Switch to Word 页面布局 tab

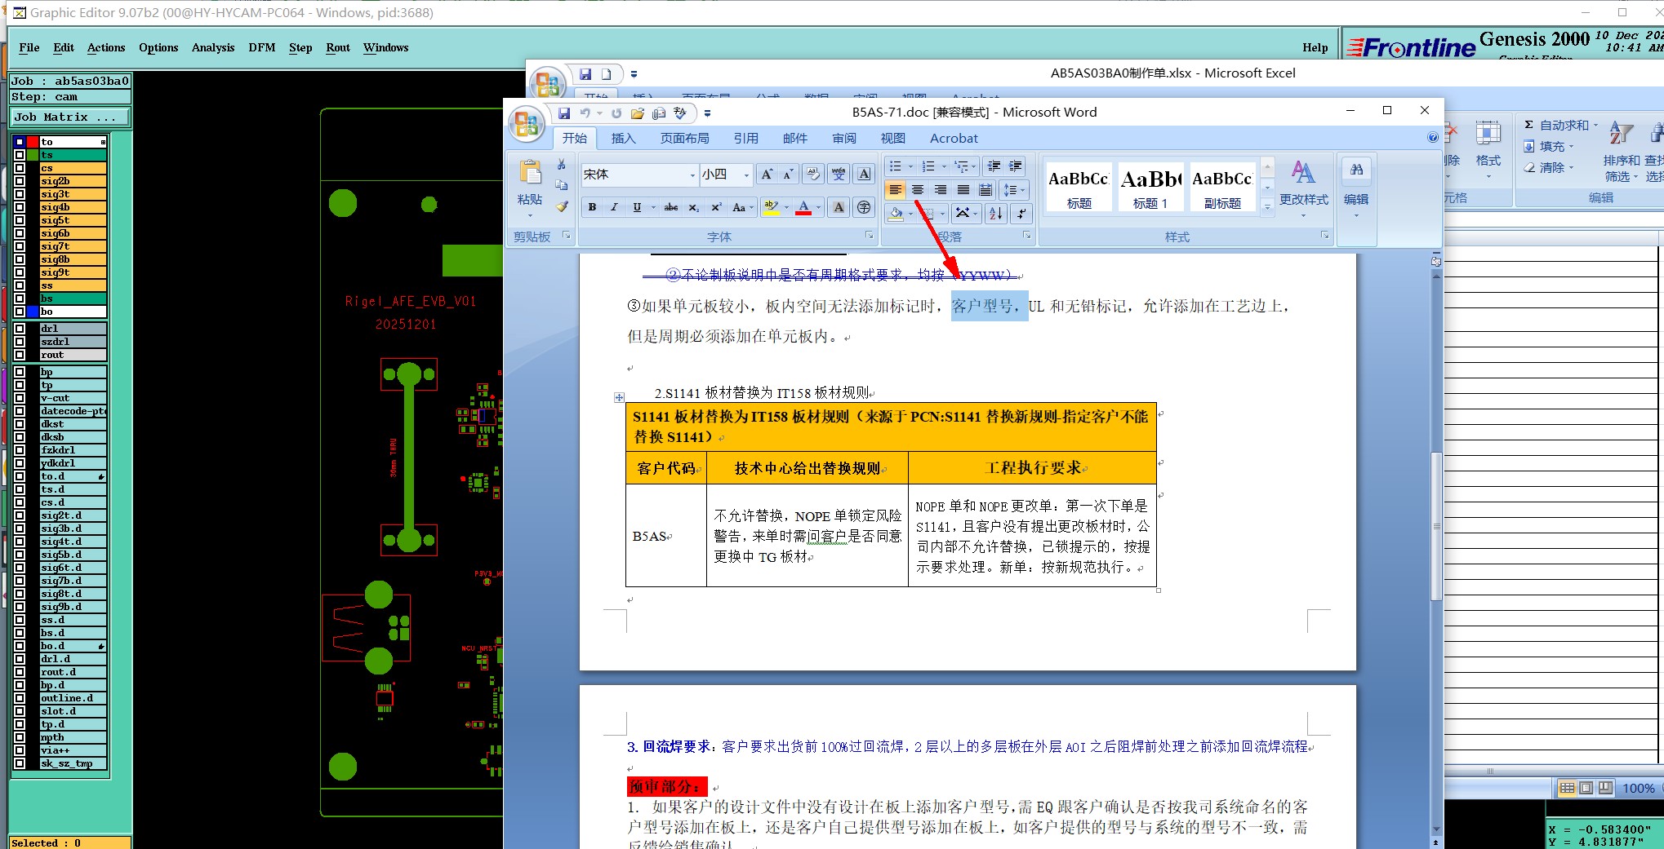[684, 139]
